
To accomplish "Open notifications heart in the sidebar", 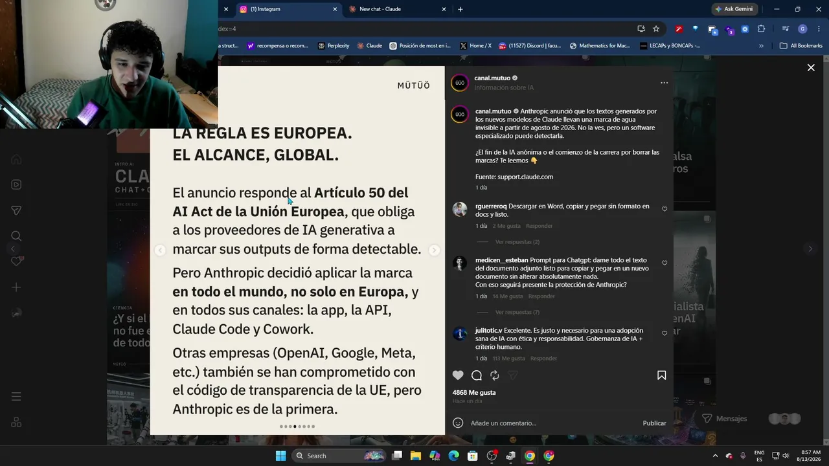I will 17,261.
